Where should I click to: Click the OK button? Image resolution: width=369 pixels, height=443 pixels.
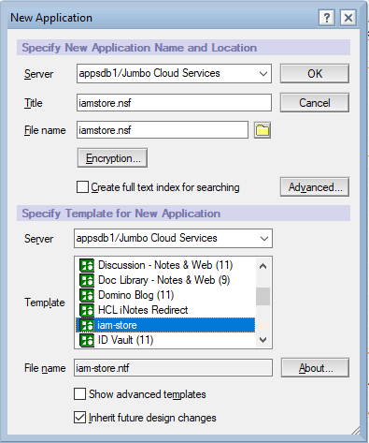tap(315, 74)
